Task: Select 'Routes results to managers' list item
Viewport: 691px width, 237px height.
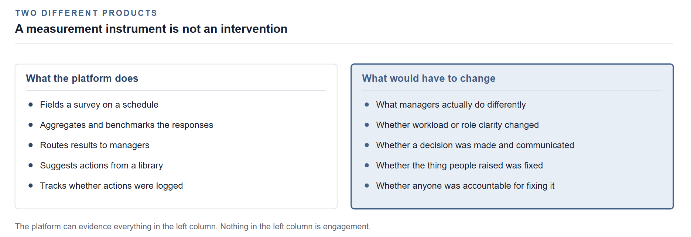Action: point(95,145)
